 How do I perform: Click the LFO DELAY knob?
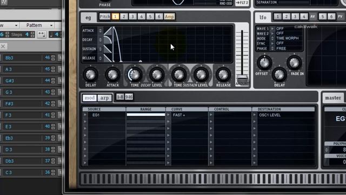(x=279, y=75)
